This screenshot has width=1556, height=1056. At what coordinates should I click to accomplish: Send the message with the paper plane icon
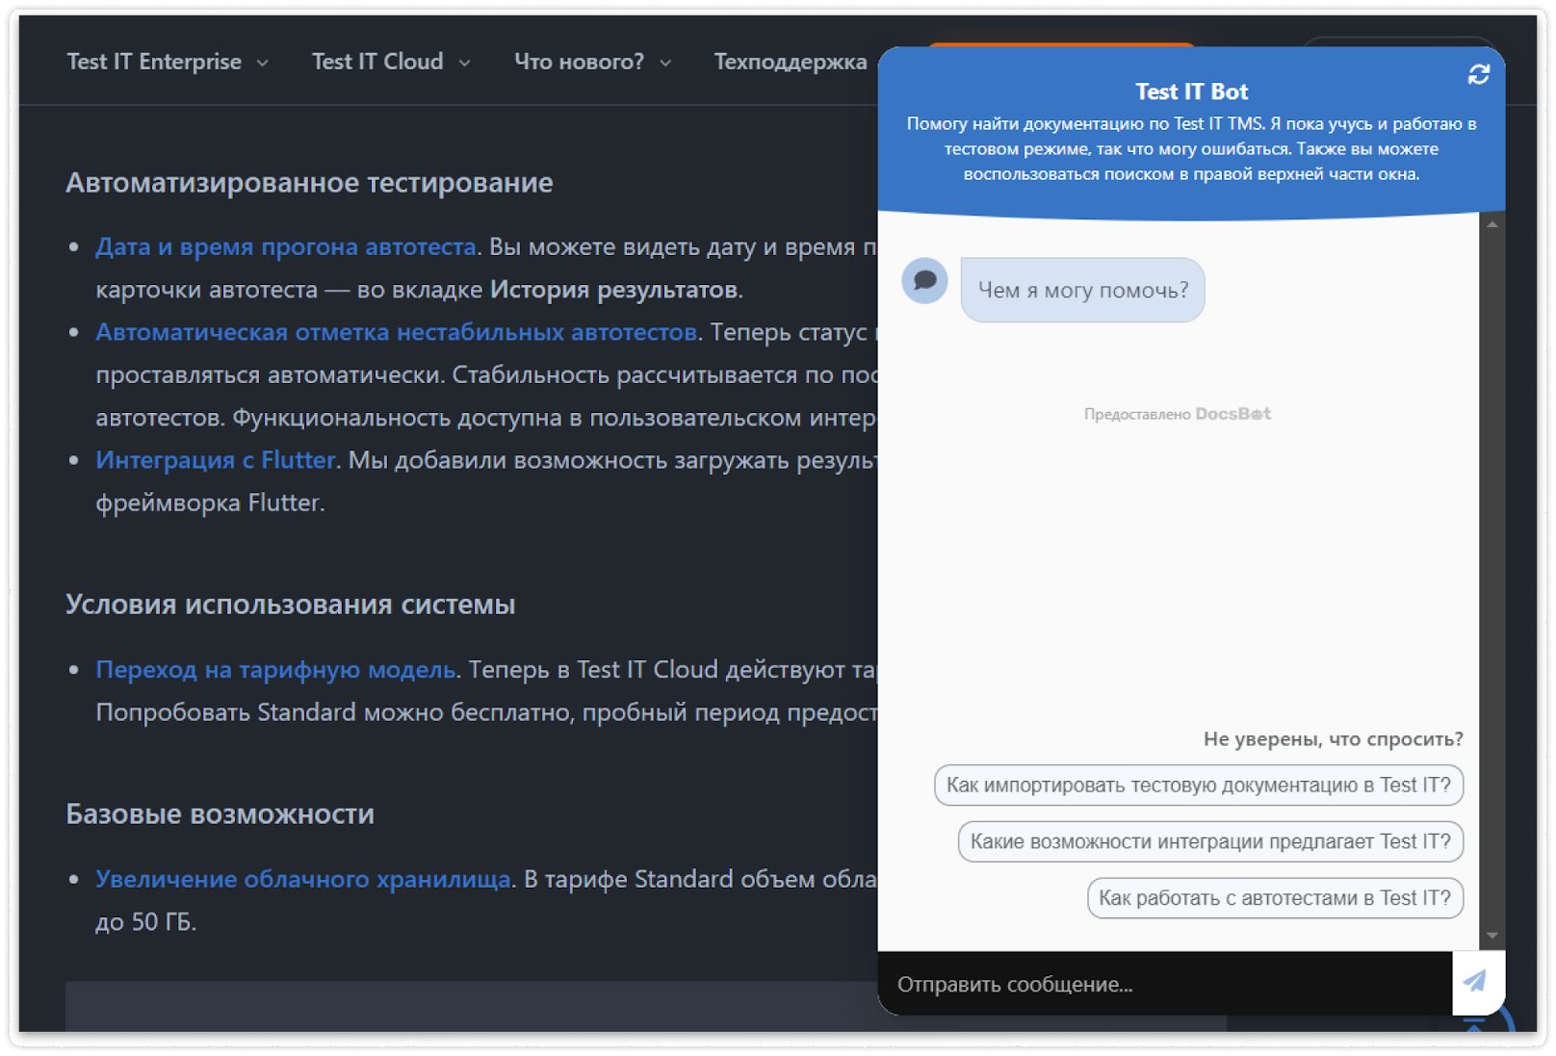point(1475,982)
